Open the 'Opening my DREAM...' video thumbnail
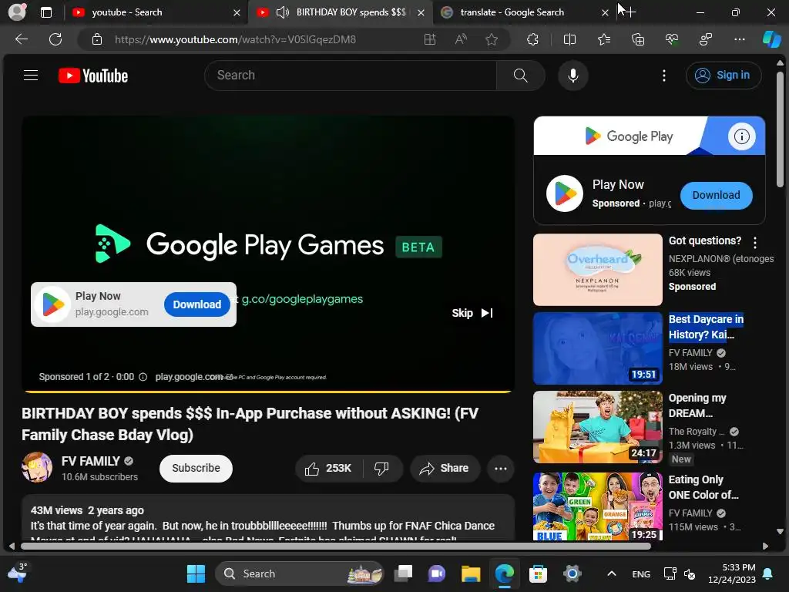Viewport: 789px width, 592px height. pyautogui.click(x=597, y=427)
